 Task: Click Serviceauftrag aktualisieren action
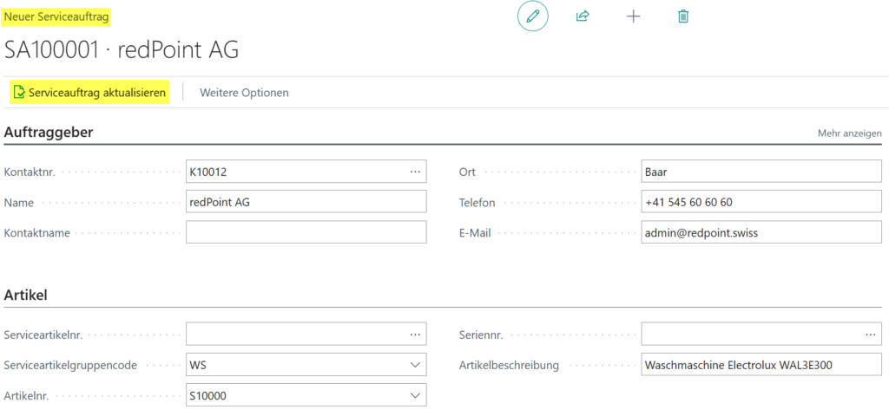90,92
